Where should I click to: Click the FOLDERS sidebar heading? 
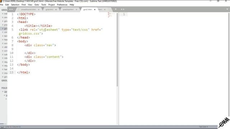pyautogui.click(x=4, y=88)
